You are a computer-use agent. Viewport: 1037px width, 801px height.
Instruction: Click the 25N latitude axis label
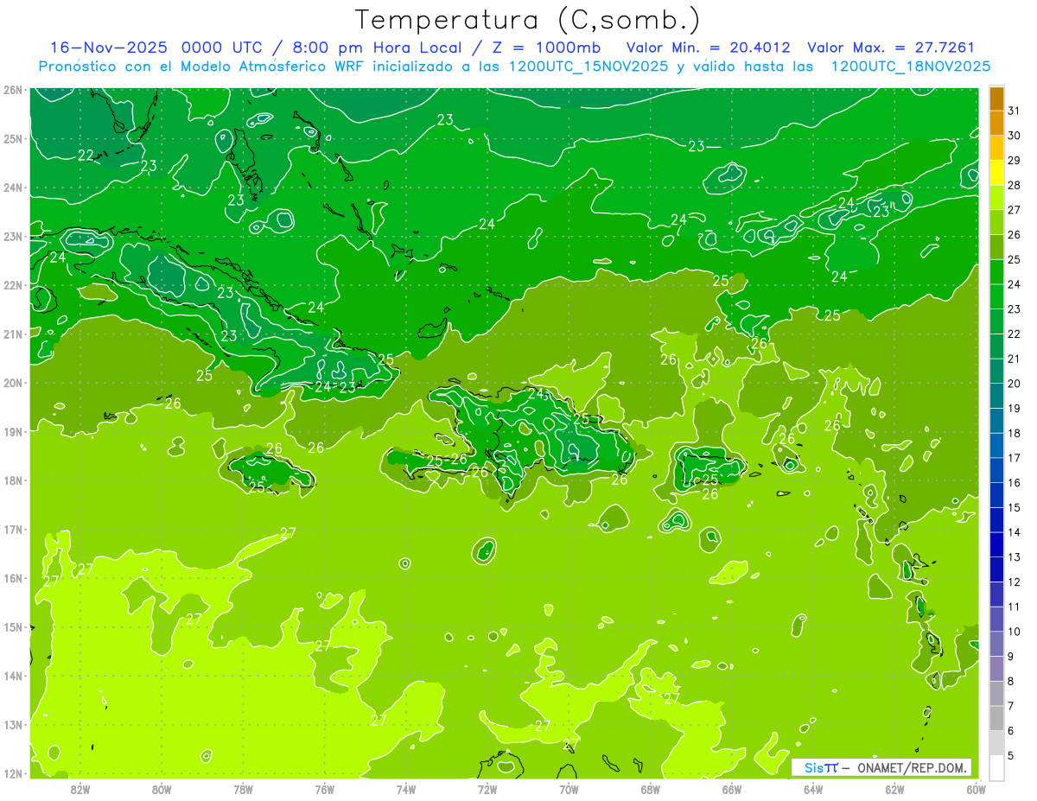(12, 138)
